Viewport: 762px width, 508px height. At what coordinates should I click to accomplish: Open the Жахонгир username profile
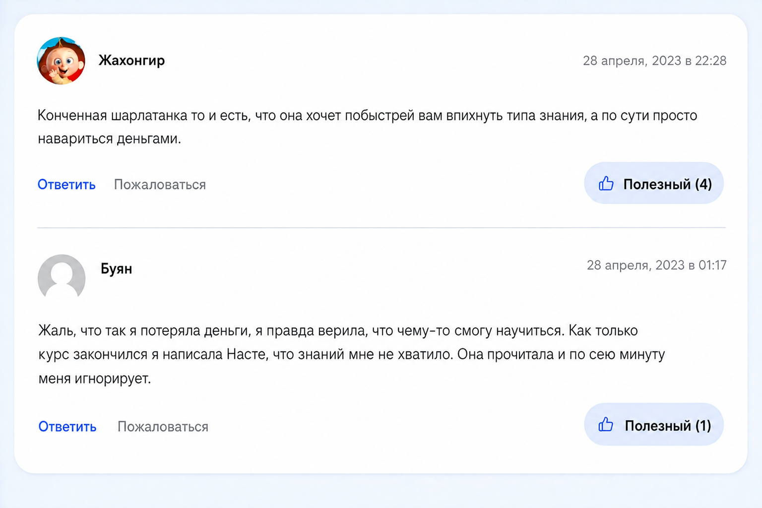131,61
